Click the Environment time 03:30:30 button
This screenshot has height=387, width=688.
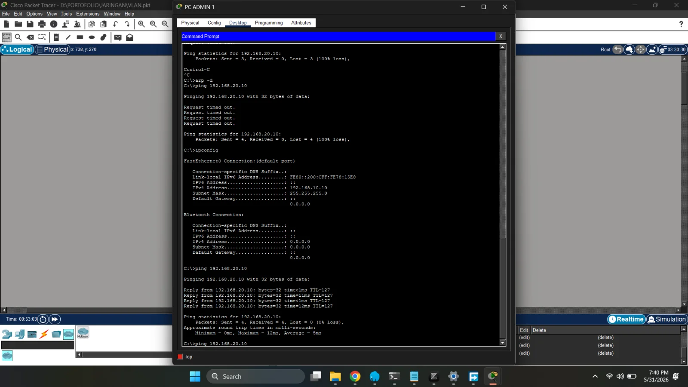coord(673,49)
